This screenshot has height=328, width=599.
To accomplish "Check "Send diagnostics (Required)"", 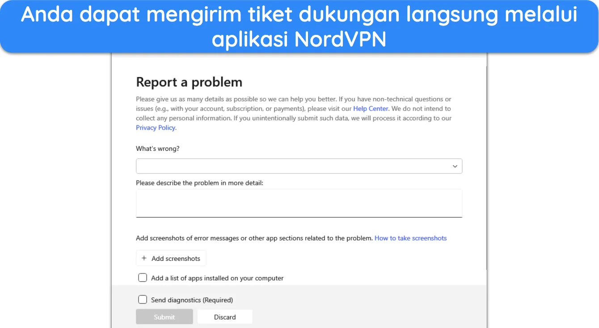I will (143, 300).
